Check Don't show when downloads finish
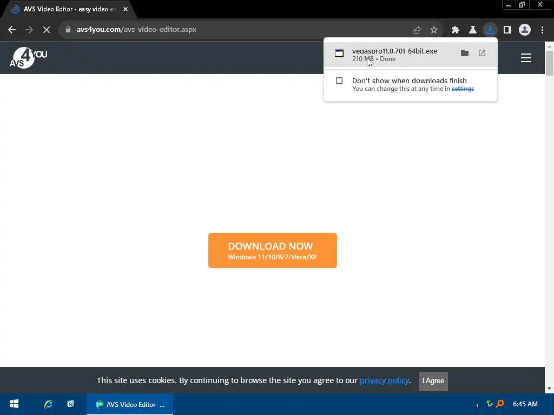 (339, 81)
